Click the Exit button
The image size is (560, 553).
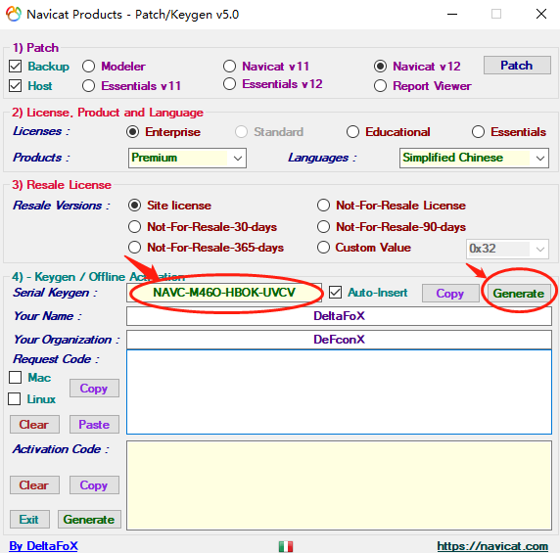29,520
